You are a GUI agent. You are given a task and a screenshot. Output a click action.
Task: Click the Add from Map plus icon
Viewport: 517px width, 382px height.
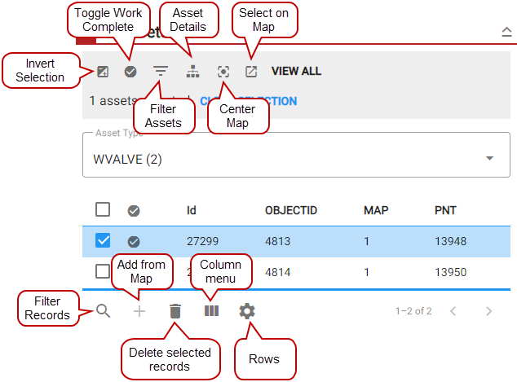[139, 311]
